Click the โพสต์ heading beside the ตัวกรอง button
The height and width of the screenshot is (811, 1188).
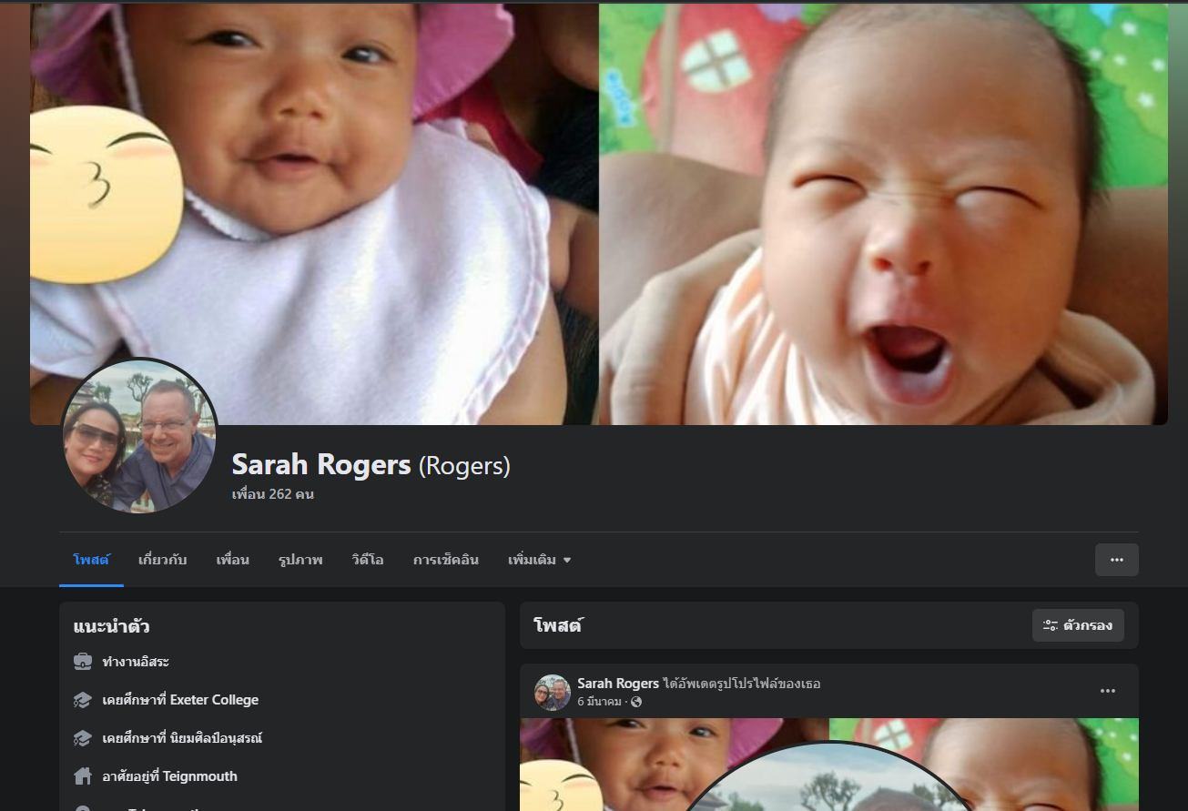tap(558, 625)
